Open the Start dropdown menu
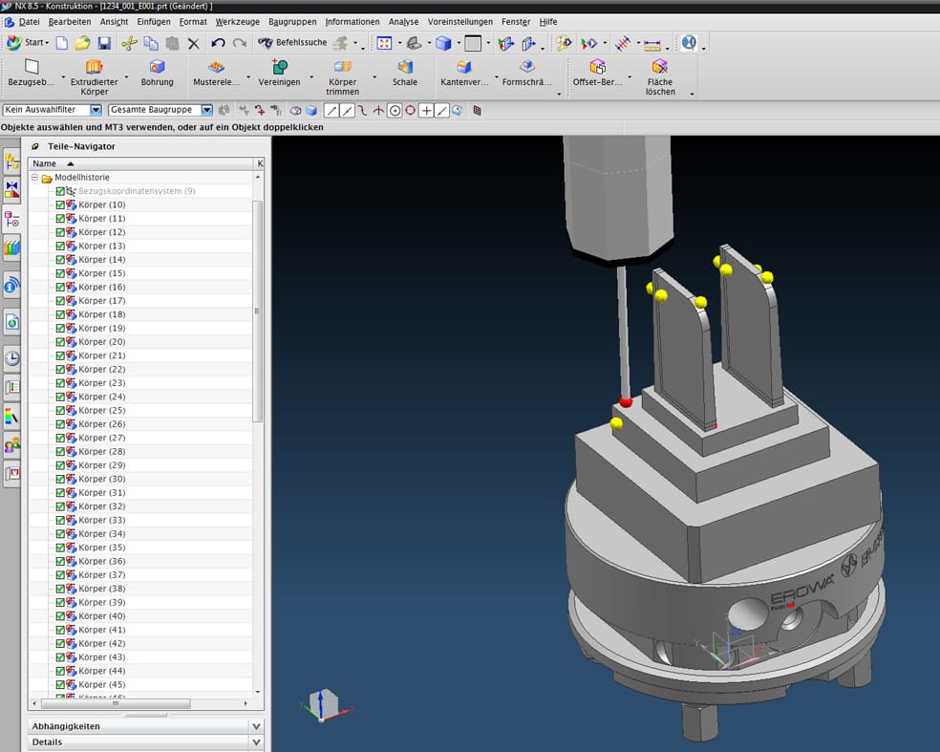Image resolution: width=940 pixels, height=752 pixels. click(28, 43)
